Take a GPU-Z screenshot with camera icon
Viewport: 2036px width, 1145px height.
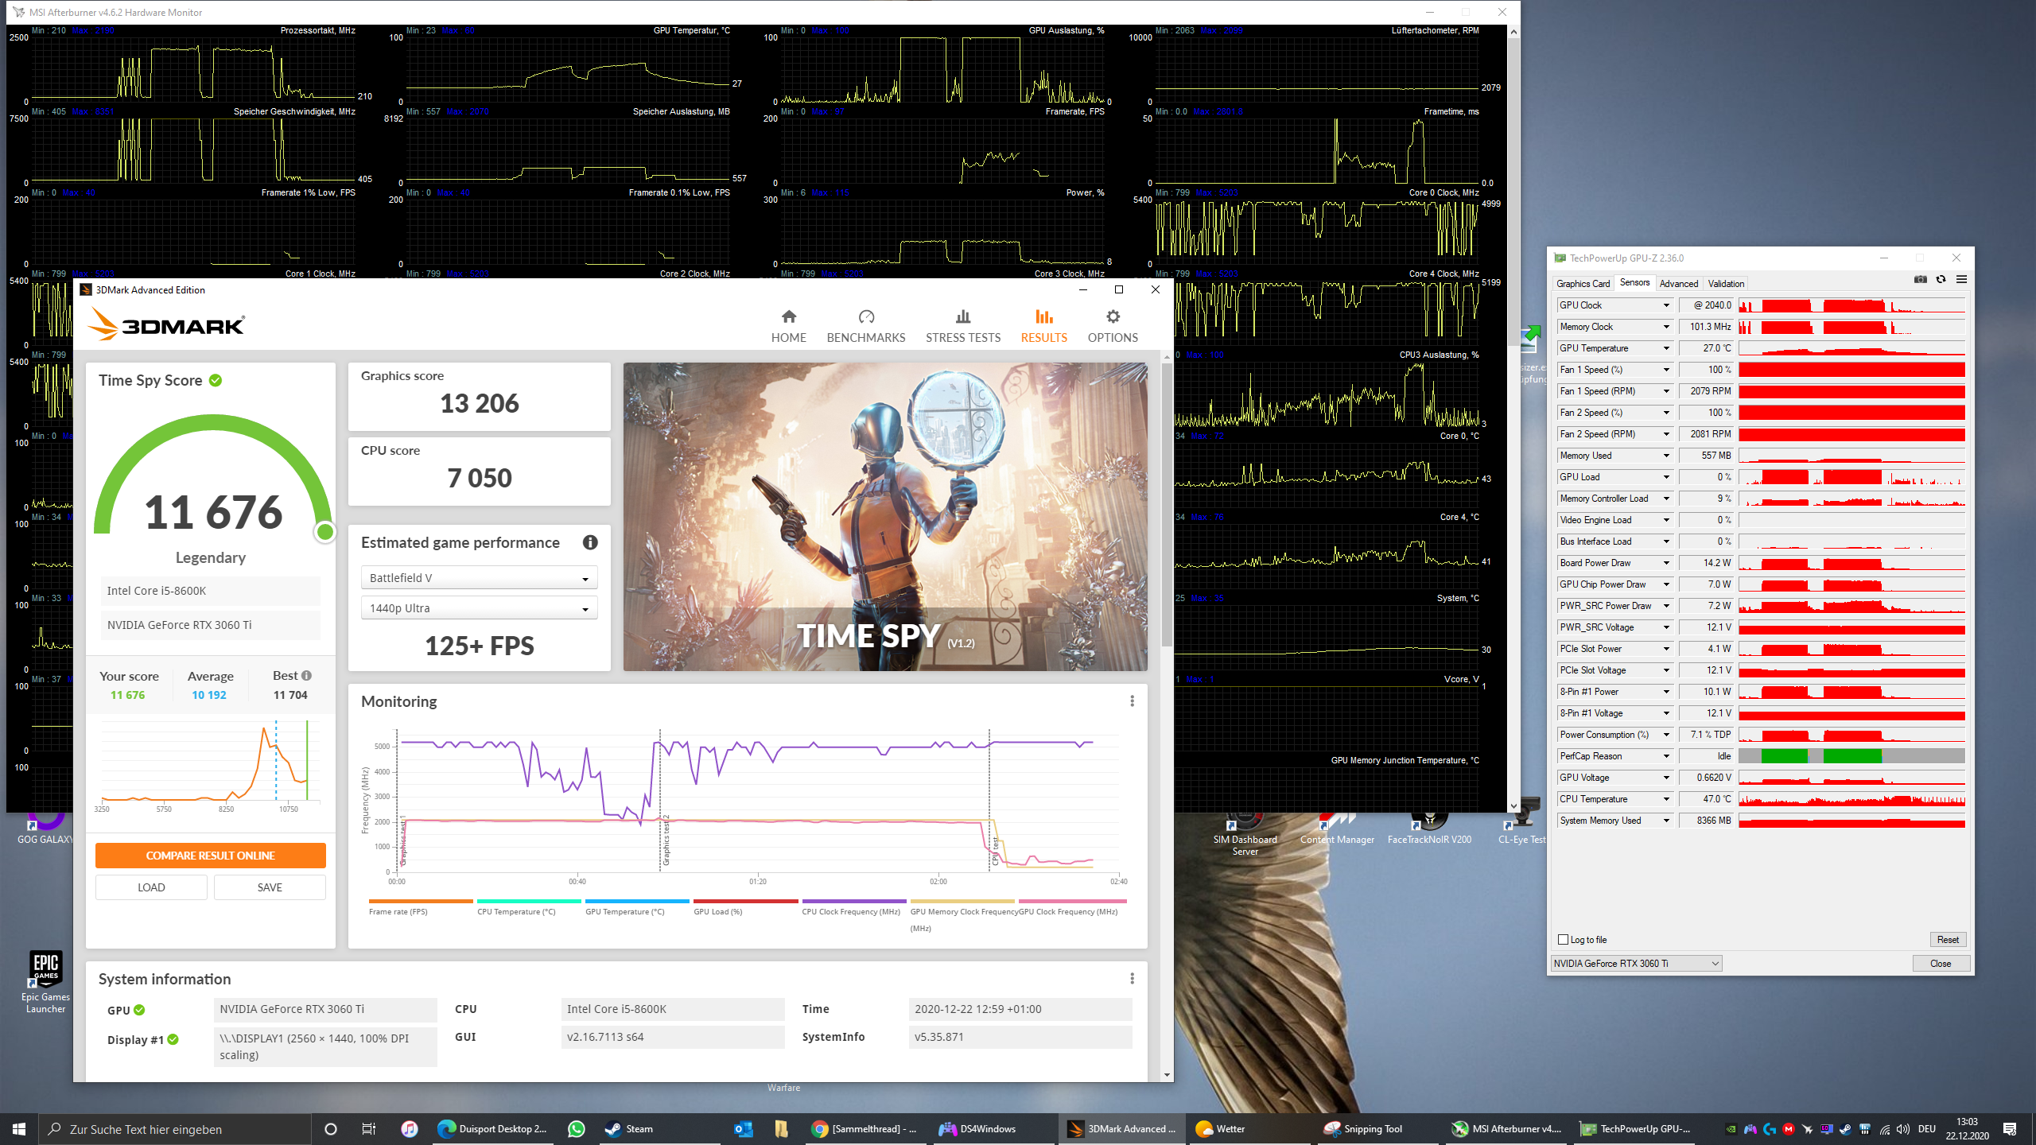coord(1920,280)
